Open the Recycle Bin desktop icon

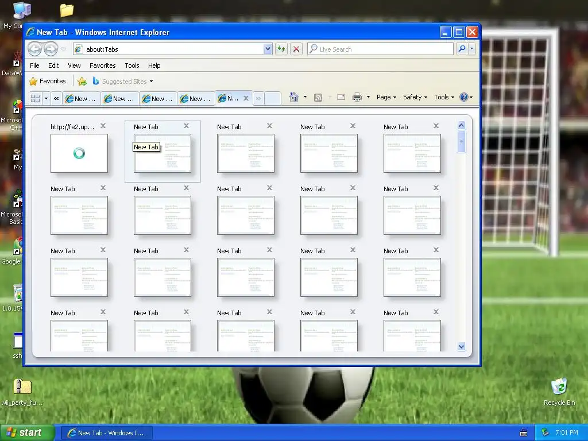(559, 392)
